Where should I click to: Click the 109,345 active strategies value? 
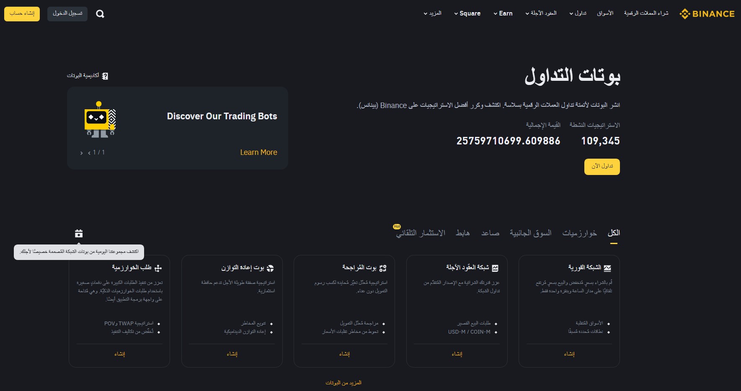600,141
